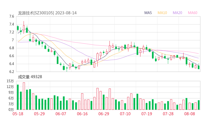203x120 pixels.
Task: Click the MA20 legend label
Action: (x=177, y=13)
